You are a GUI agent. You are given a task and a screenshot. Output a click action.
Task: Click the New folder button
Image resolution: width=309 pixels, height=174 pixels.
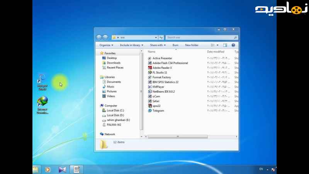(192, 45)
